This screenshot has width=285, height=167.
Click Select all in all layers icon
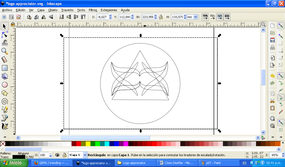[x=11, y=17]
